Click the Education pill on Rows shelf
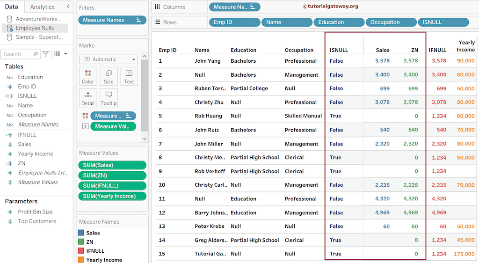This screenshot has height=263, width=479. (x=339, y=22)
